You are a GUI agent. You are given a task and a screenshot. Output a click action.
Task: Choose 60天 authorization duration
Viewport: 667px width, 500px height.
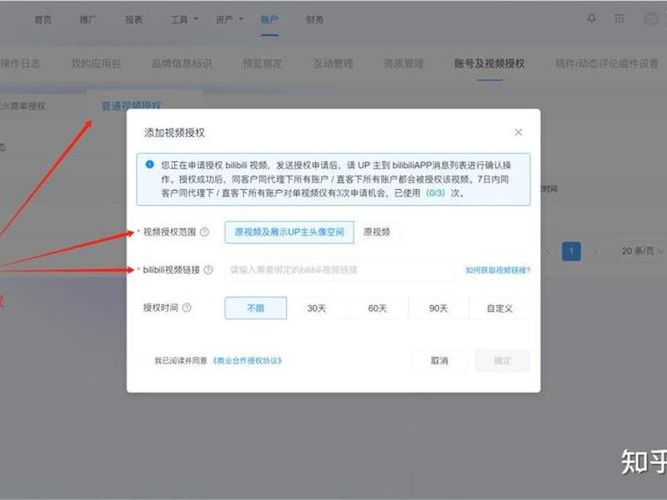(x=378, y=308)
